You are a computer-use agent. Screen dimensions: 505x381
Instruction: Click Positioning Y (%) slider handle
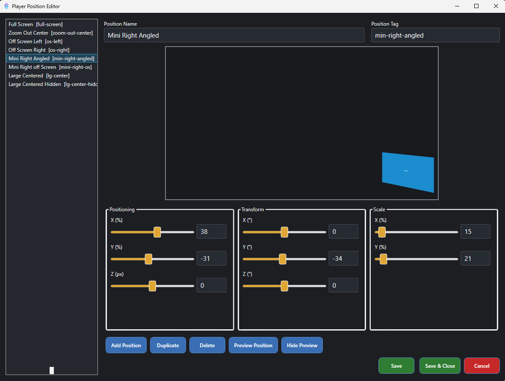(x=148, y=259)
